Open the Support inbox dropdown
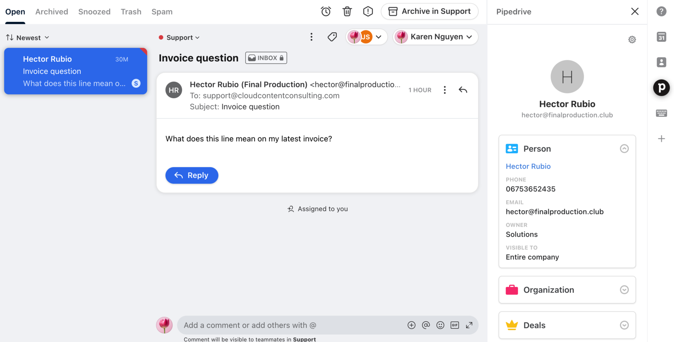674x342 pixels. click(179, 38)
